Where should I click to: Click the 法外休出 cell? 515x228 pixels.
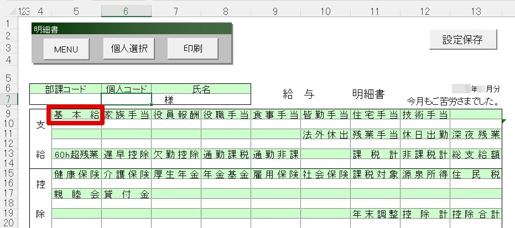(x=325, y=134)
